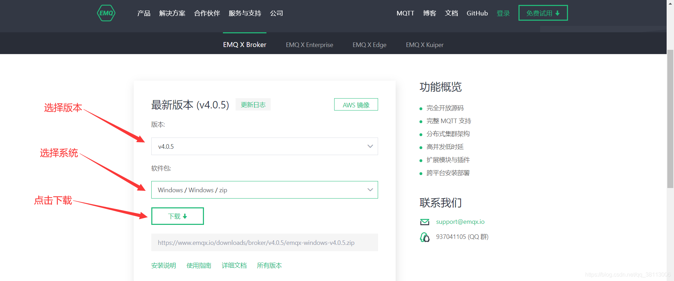Click the EMQ hexagon logo
The width and height of the screenshot is (674, 281).
(x=106, y=13)
